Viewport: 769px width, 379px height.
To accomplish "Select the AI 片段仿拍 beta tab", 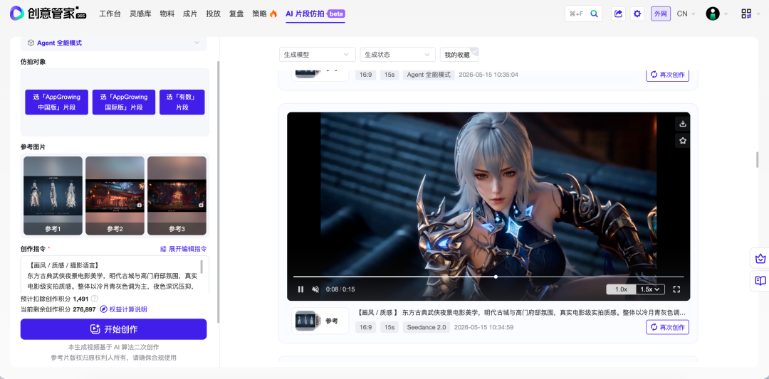I will point(315,14).
